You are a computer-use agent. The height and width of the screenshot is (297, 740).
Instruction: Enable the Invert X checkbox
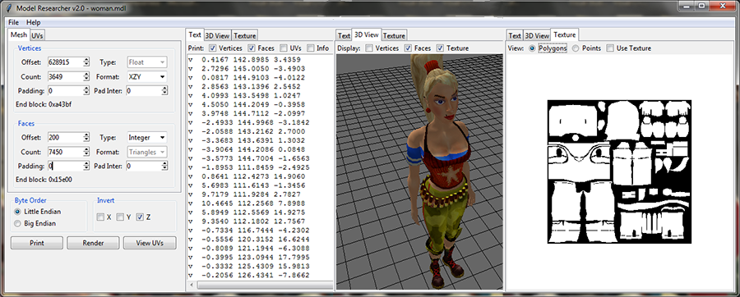coord(100,217)
